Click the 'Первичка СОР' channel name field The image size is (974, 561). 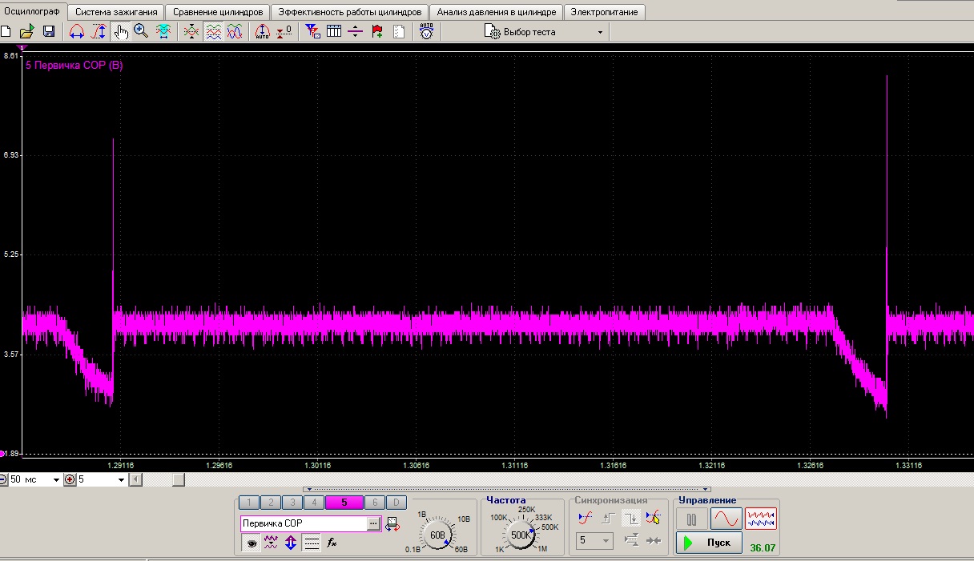point(304,523)
